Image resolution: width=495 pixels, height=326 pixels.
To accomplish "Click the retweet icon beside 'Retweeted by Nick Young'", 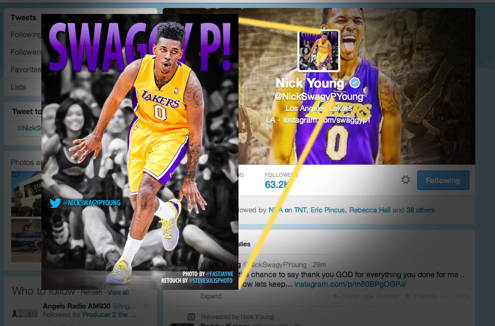I will [x=191, y=316].
